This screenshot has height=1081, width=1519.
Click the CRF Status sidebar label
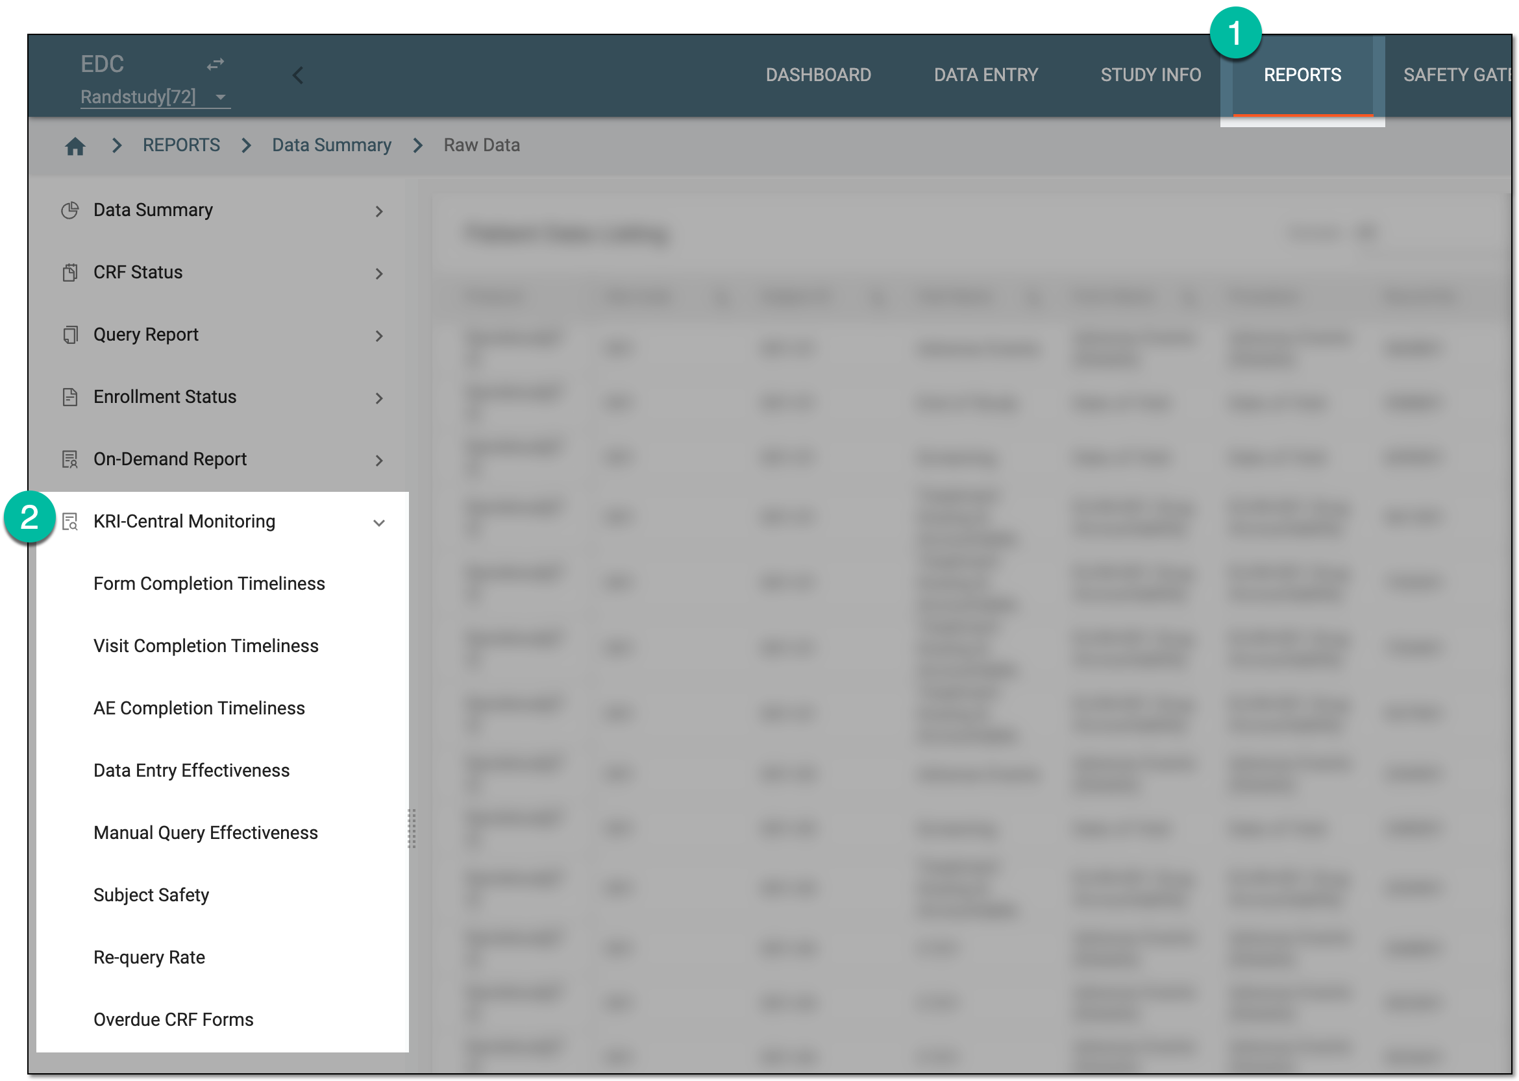point(138,273)
